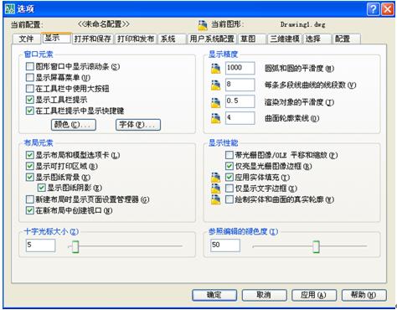Open the 打印和发布 tab

pyautogui.click(x=136, y=39)
